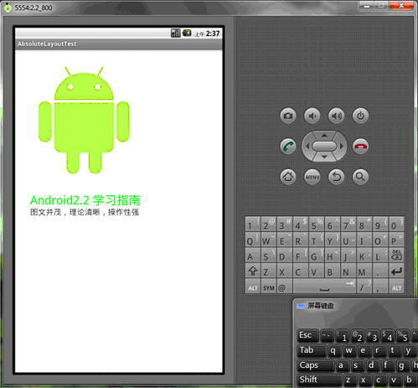Click the AbsoluteLayoutTest title bar text
Viewport: 418px width, 388px height.
tap(47, 44)
